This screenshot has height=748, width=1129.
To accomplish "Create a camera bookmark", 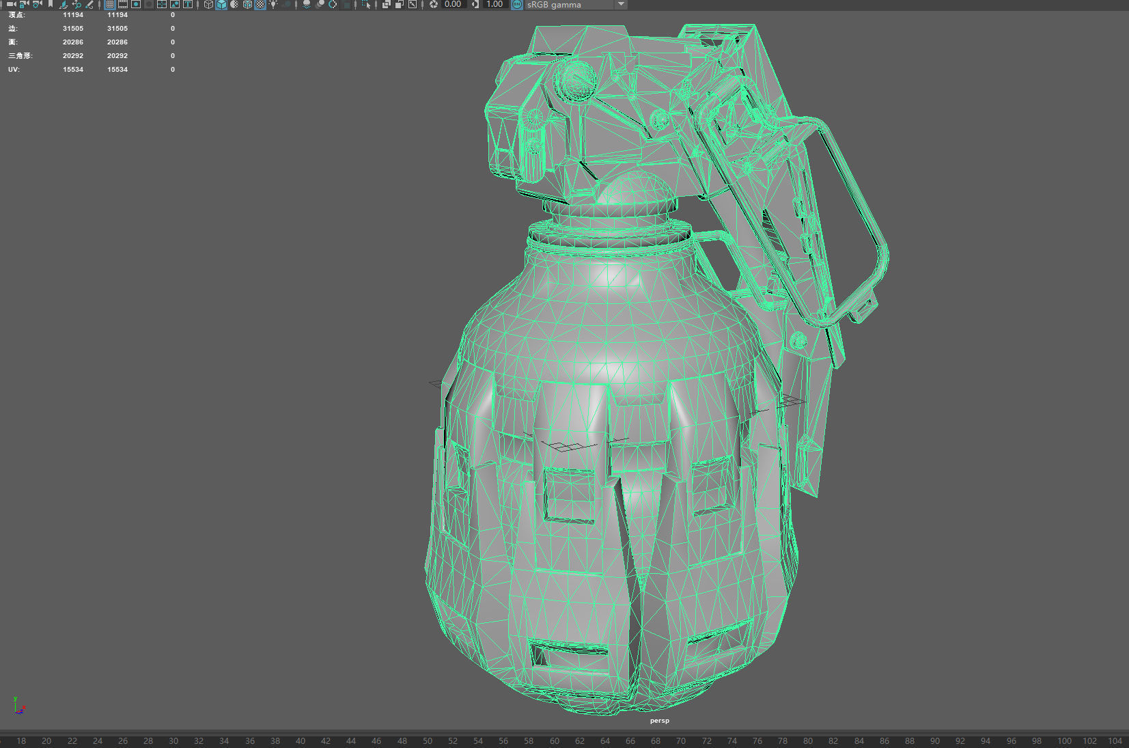I will click(51, 4).
